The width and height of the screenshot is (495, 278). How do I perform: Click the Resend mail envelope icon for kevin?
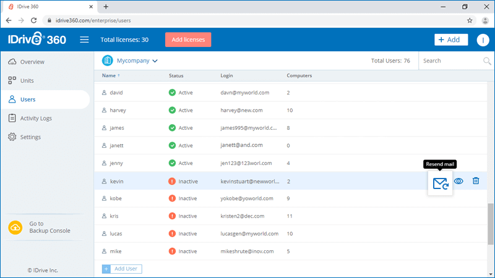point(441,183)
